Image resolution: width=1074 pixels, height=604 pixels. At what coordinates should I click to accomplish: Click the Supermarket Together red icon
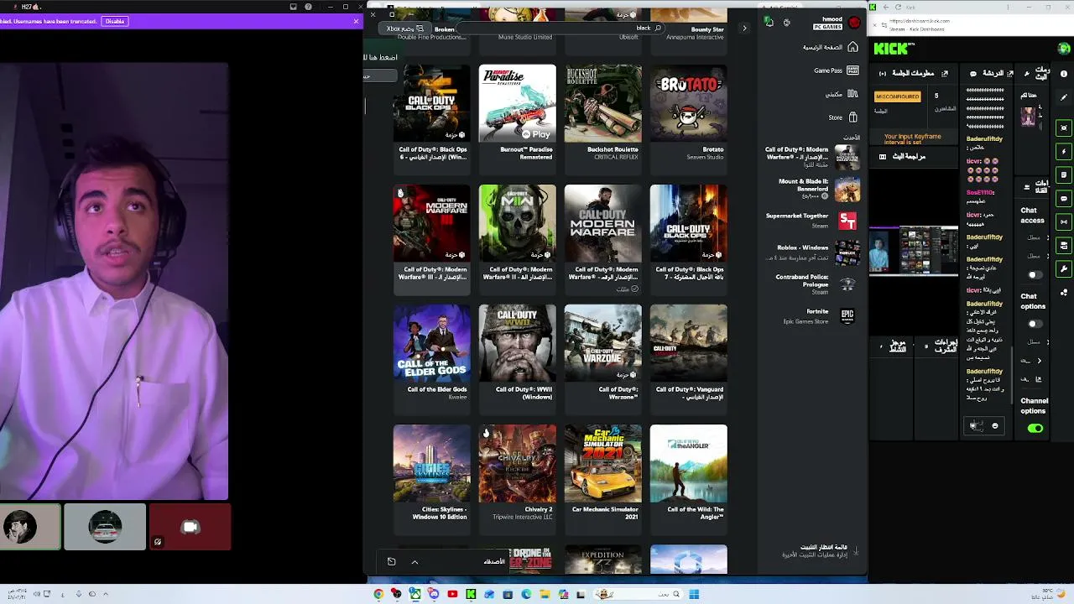click(x=847, y=220)
